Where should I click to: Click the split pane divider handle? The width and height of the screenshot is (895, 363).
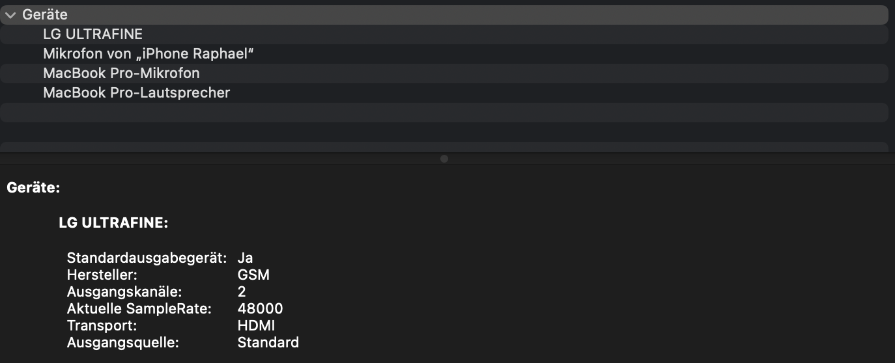(444, 158)
